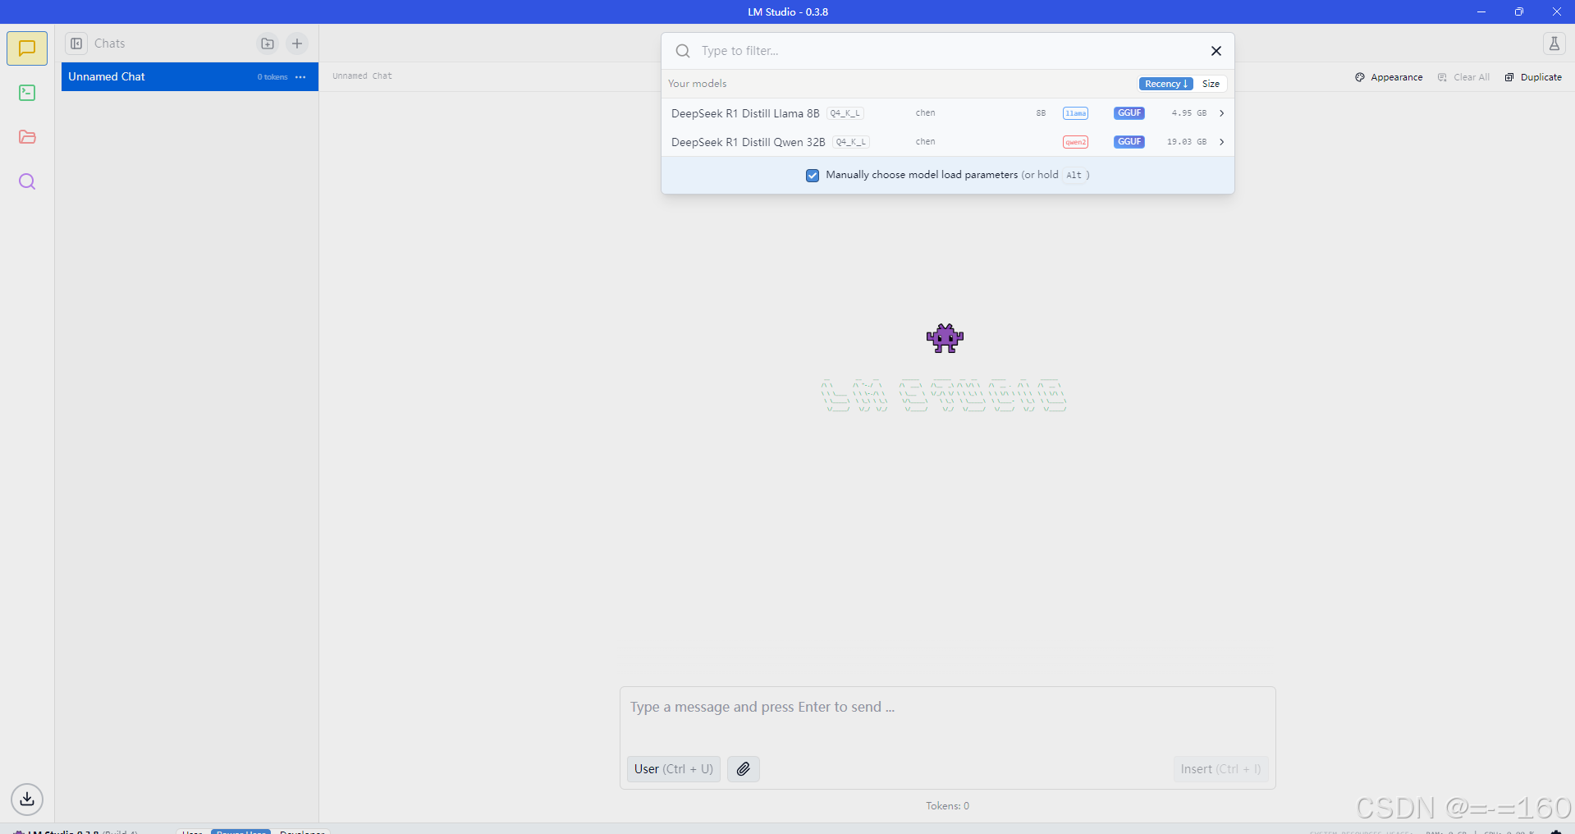Screen dimensions: 1575x834
Task: Sort models by Recency
Action: (1165, 84)
